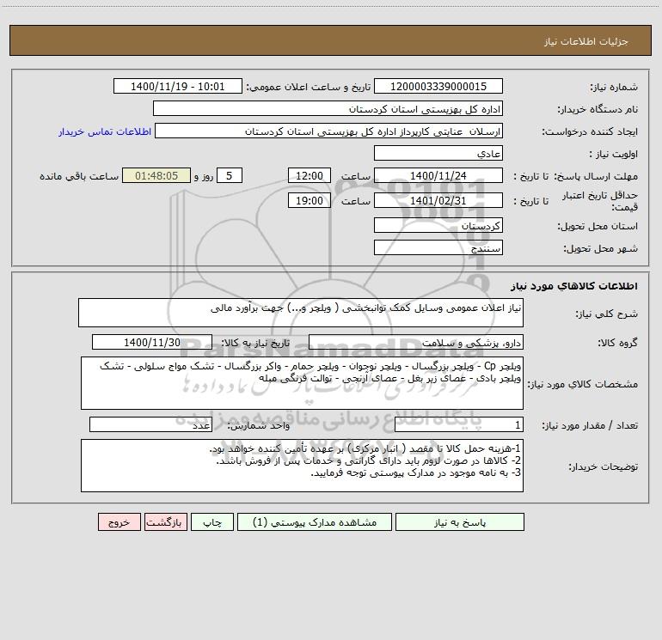The image size is (662, 640).
Task: Click buyer organization field اداره کل بهزیستی
Action: coord(328,108)
